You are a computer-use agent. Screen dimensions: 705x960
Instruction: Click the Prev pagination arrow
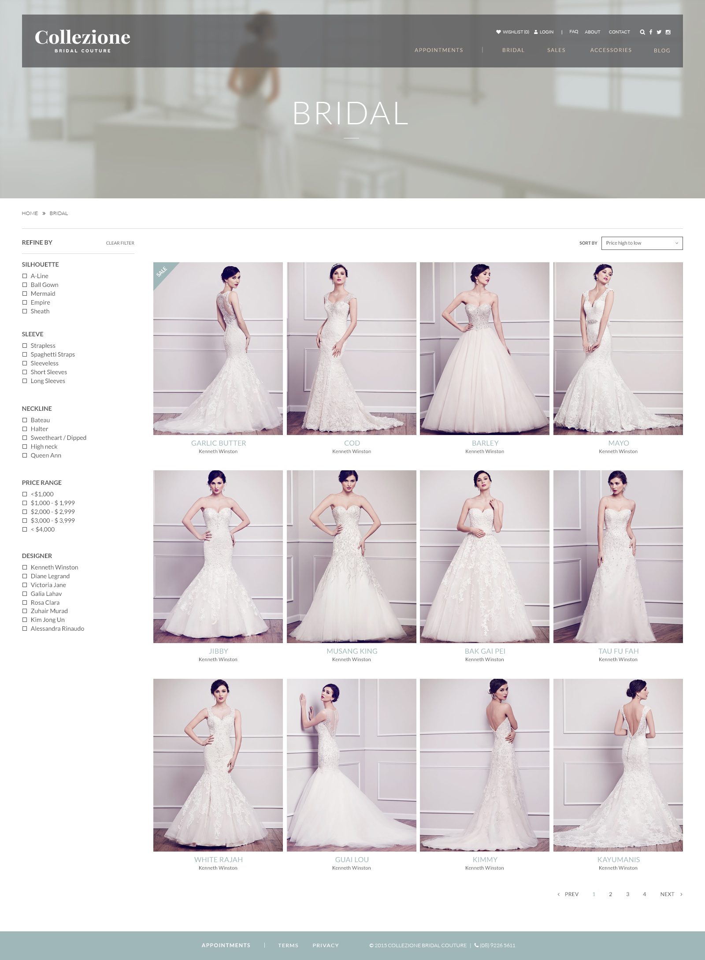click(x=568, y=894)
